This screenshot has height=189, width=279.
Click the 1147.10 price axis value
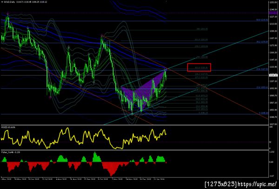coord(273,60)
